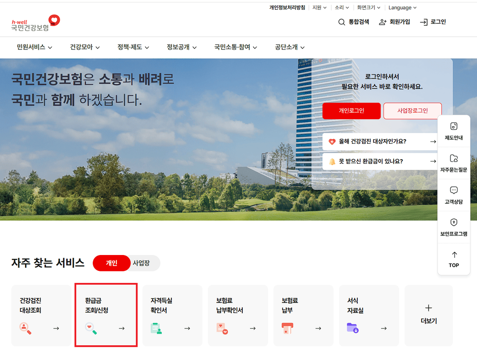Screen dimensions: 477x356
Task: Click 회원가입 text link
Action: tap(400, 22)
